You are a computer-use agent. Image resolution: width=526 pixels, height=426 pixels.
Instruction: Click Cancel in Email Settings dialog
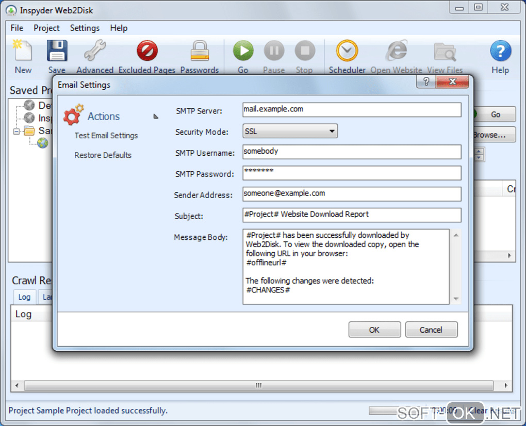click(431, 330)
